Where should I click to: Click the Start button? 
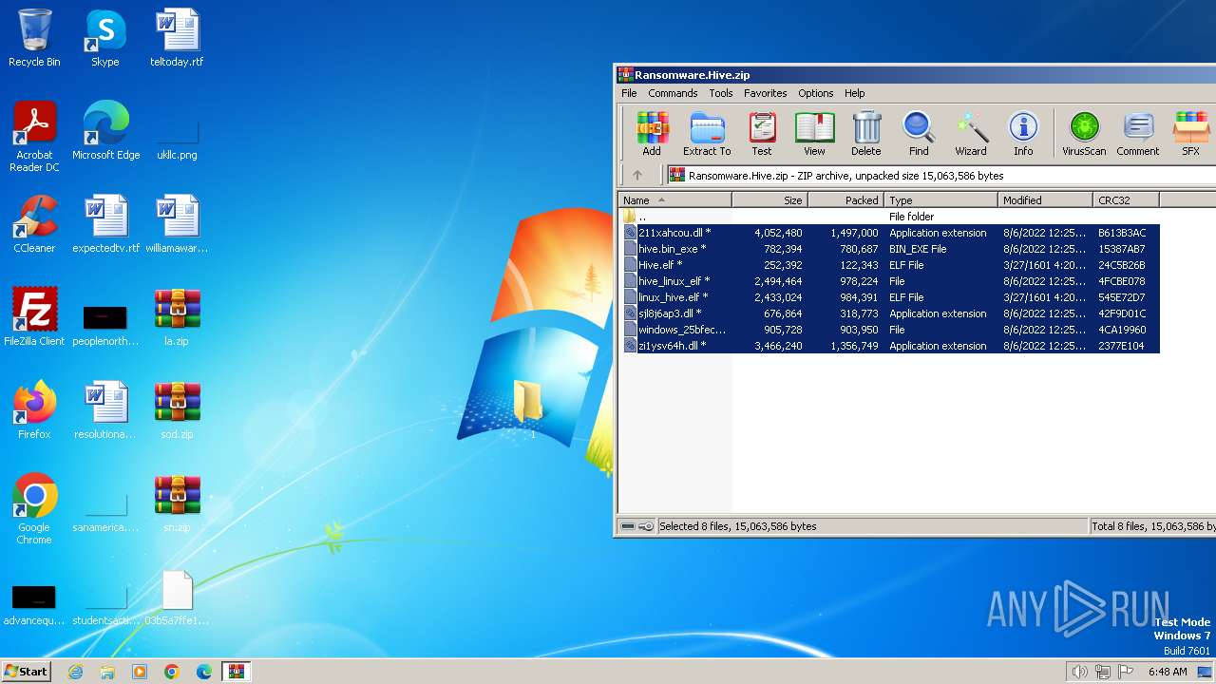(26, 671)
